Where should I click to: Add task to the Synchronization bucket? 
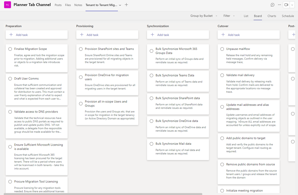[x=178, y=35]
